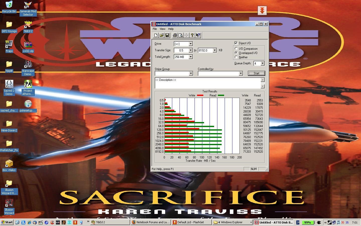Select the I/O Comparison radio button
Viewport: 361px width, 226px height.
click(x=236, y=48)
